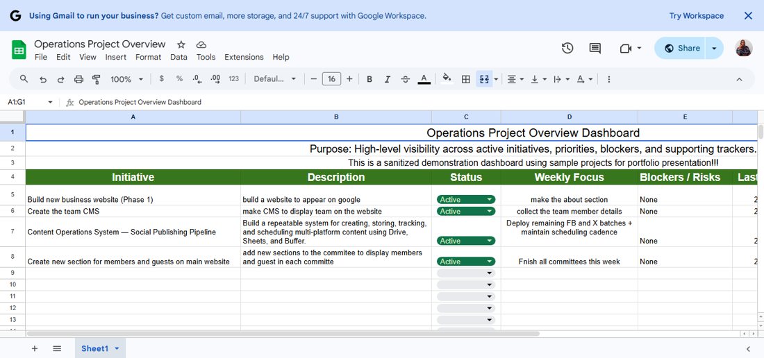This screenshot has height=358, width=764.
Task: Open the comments panel icon
Action: coord(595,48)
